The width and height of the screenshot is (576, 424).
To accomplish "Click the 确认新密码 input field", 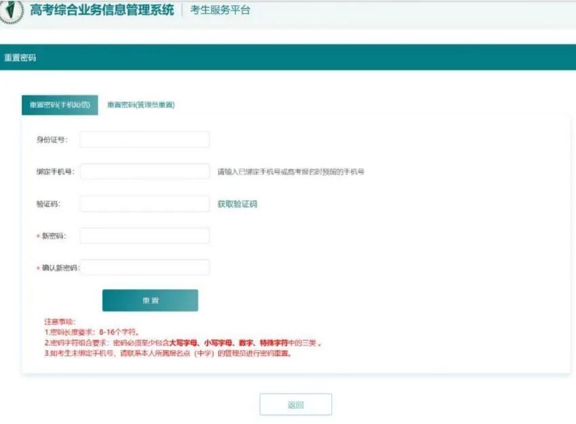I will pos(145,267).
